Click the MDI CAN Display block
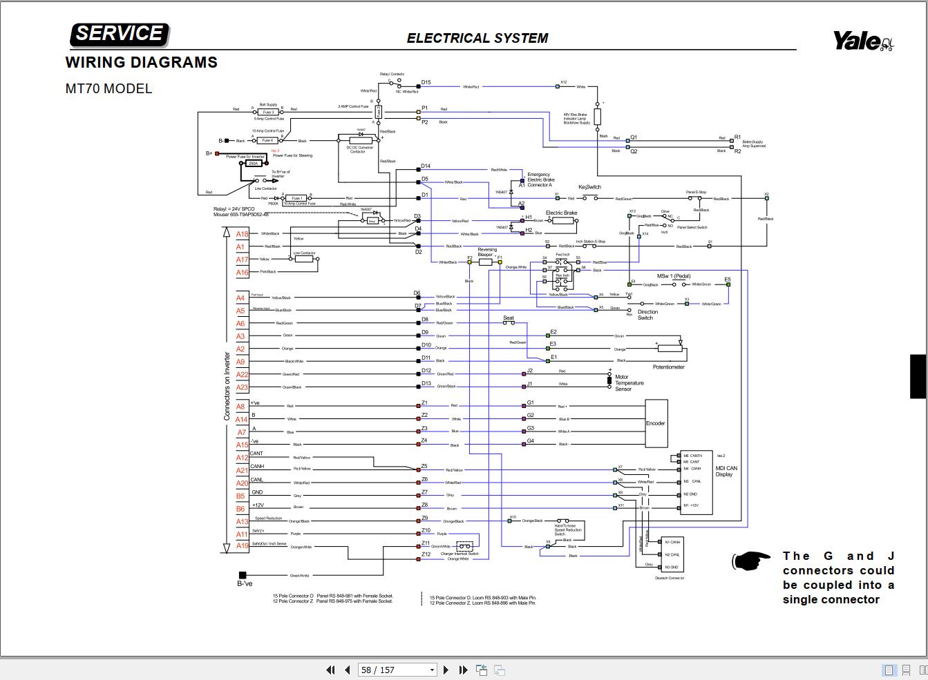This screenshot has width=928, height=680. pos(725,471)
